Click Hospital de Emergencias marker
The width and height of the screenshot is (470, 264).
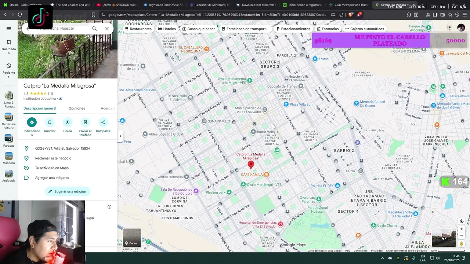(281, 224)
